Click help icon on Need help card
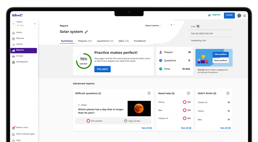 (x=188, y=93)
